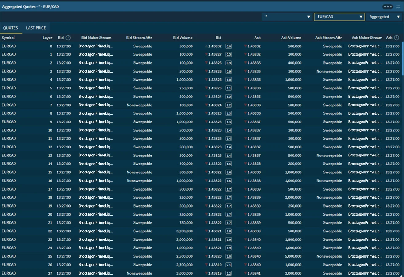The image size is (404, 277).
Task: Sort by the Layer column header
Action: pos(47,38)
